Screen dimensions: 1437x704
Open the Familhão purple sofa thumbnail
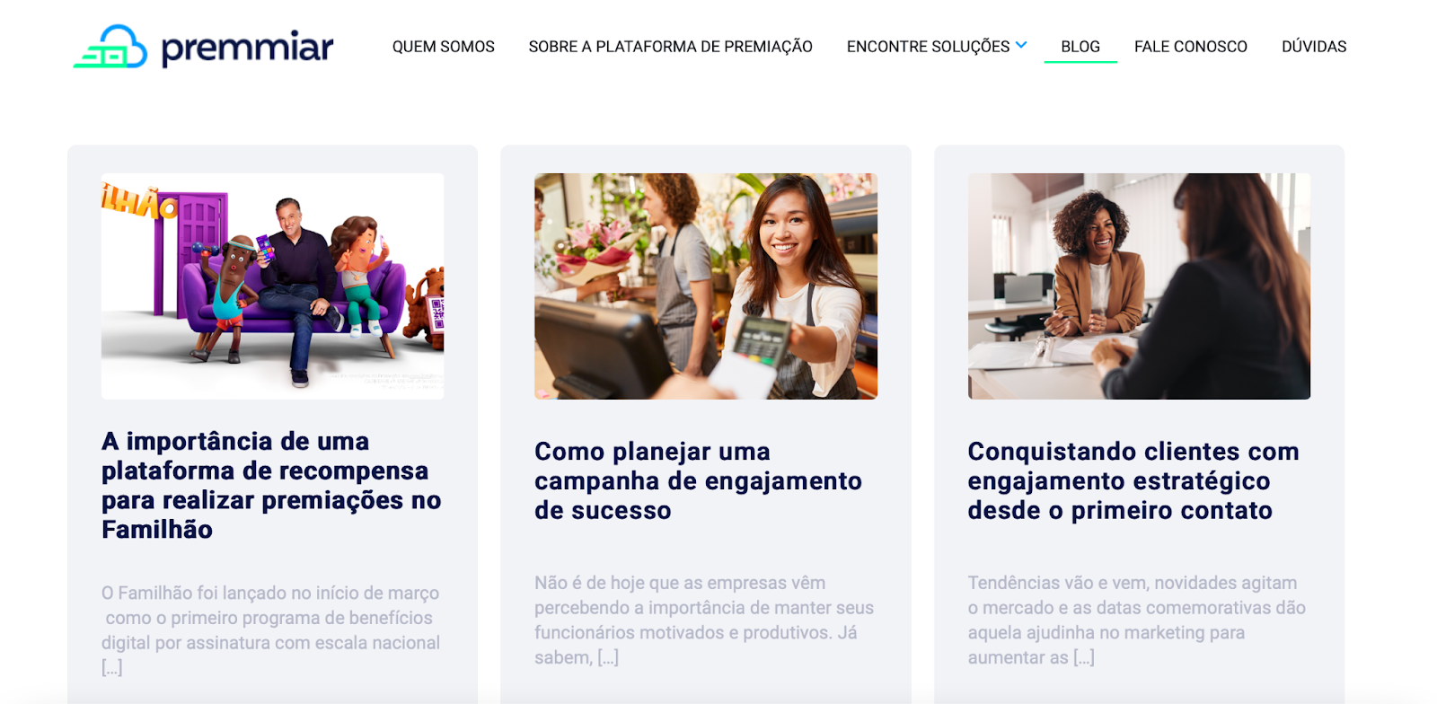(x=272, y=286)
